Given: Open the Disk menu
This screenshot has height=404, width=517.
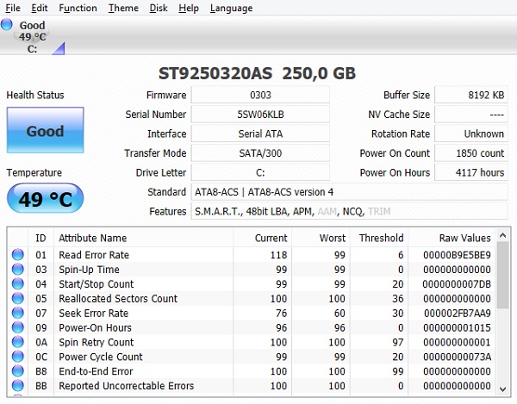Looking at the screenshot, I should click(159, 8).
